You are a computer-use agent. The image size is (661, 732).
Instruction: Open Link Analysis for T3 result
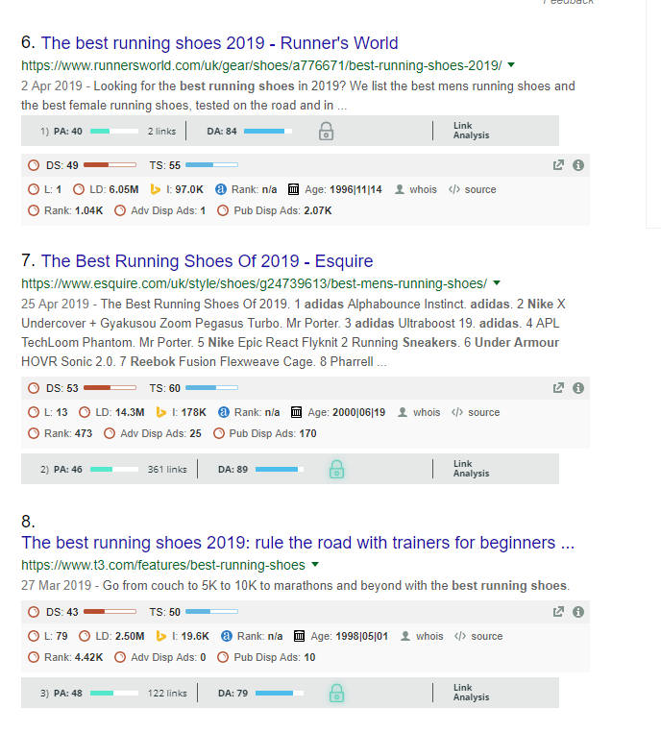[x=471, y=693]
